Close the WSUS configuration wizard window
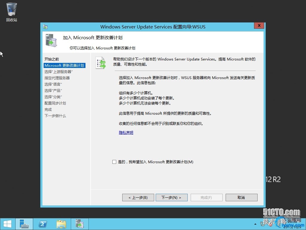This screenshot has height=230, width=306. pyautogui.click(x=259, y=26)
